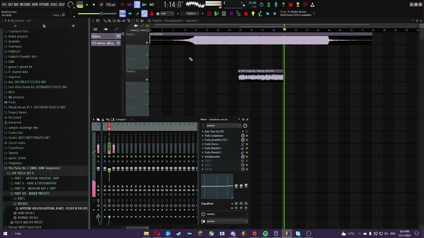Disable the Soundgoodizer effect slot LED
Screen dimensions: 424x238
pos(247,157)
